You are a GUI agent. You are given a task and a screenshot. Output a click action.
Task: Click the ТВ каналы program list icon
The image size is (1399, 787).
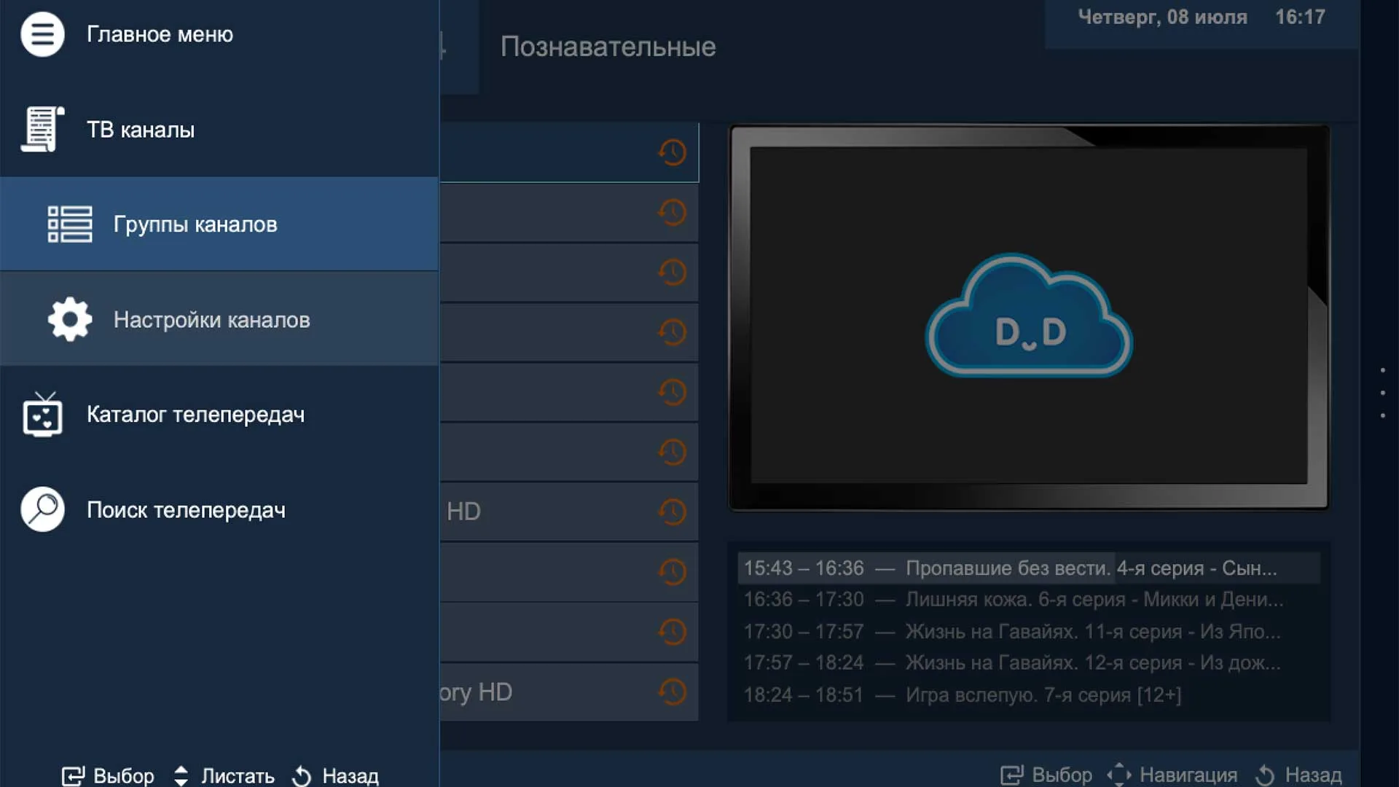42,129
